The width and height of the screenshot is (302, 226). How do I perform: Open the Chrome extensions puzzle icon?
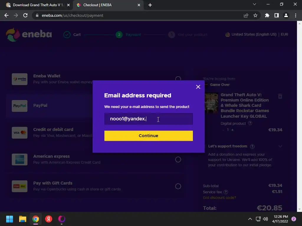click(x=267, y=15)
